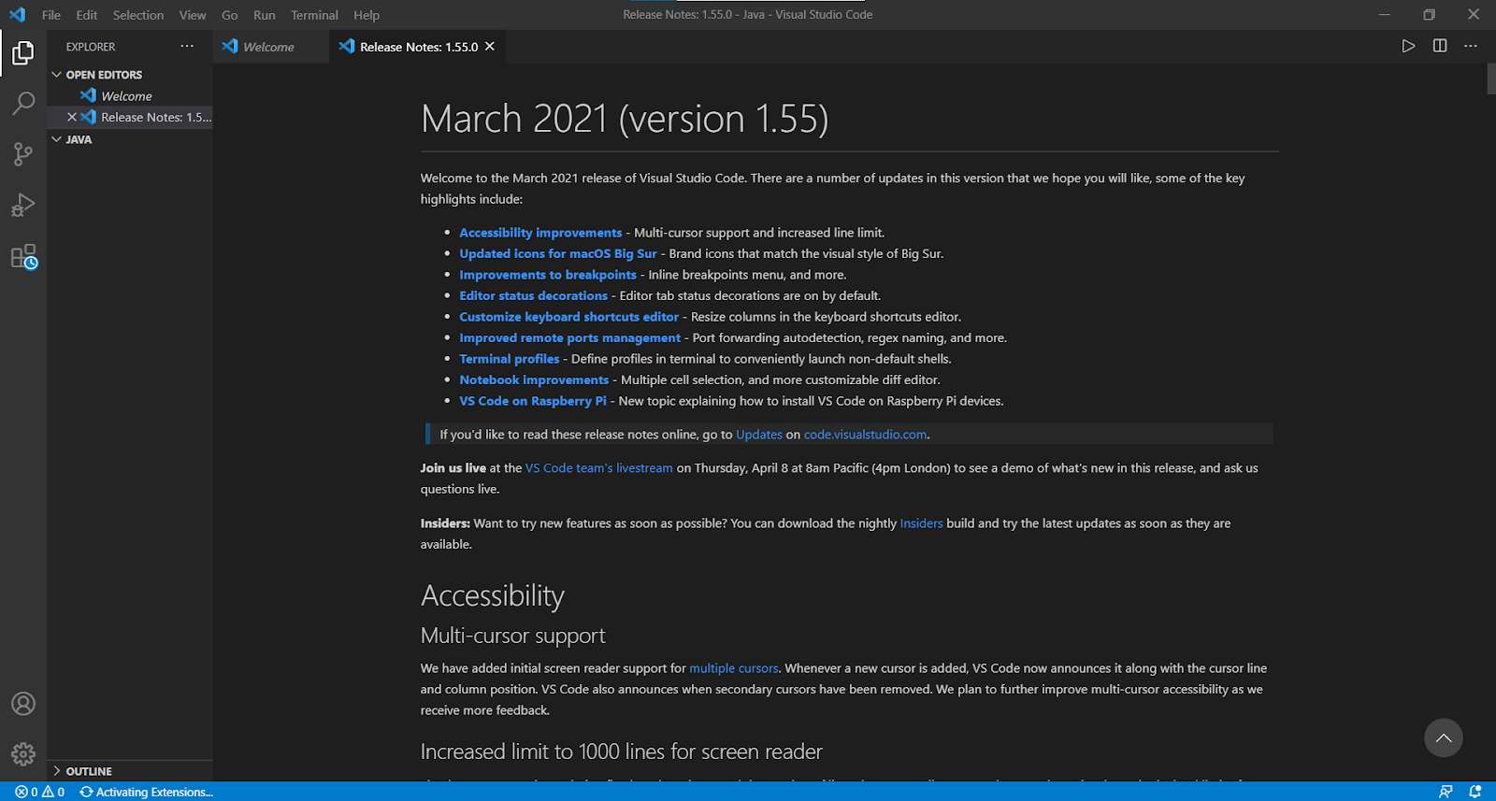Open the Run and Debug view icon
1496x801 pixels.
(23, 205)
